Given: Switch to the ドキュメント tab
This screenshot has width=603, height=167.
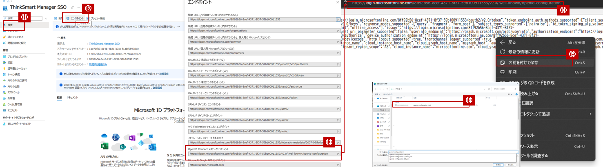Looking at the screenshot, I should click(x=72, y=97).
